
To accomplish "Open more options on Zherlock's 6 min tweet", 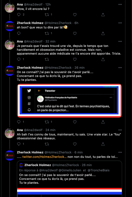I will click(120, 152).
